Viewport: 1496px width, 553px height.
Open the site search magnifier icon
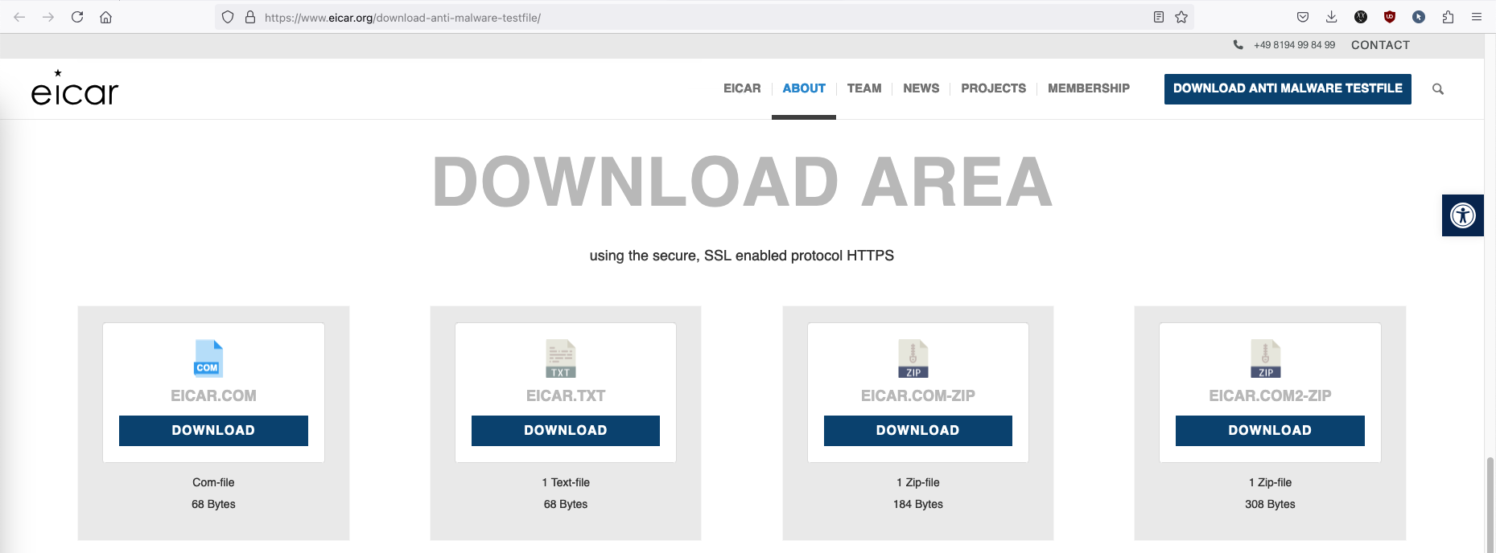tap(1438, 89)
